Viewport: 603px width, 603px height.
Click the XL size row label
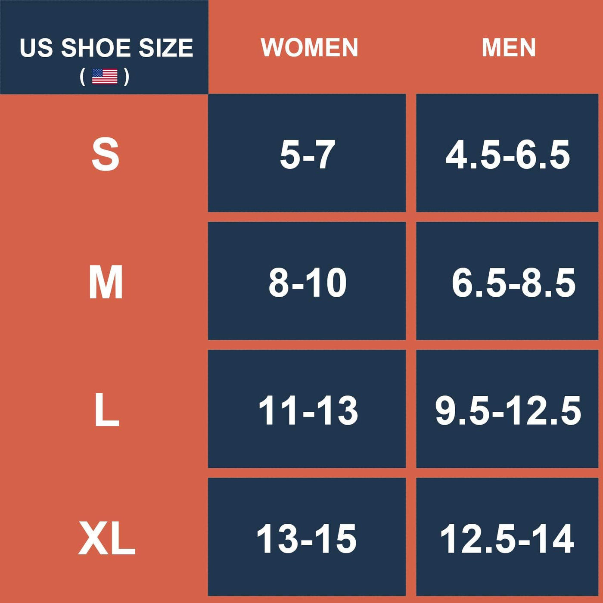107,538
